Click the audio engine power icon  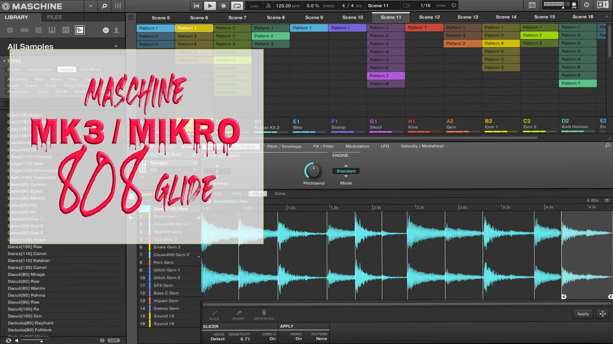[587, 5]
